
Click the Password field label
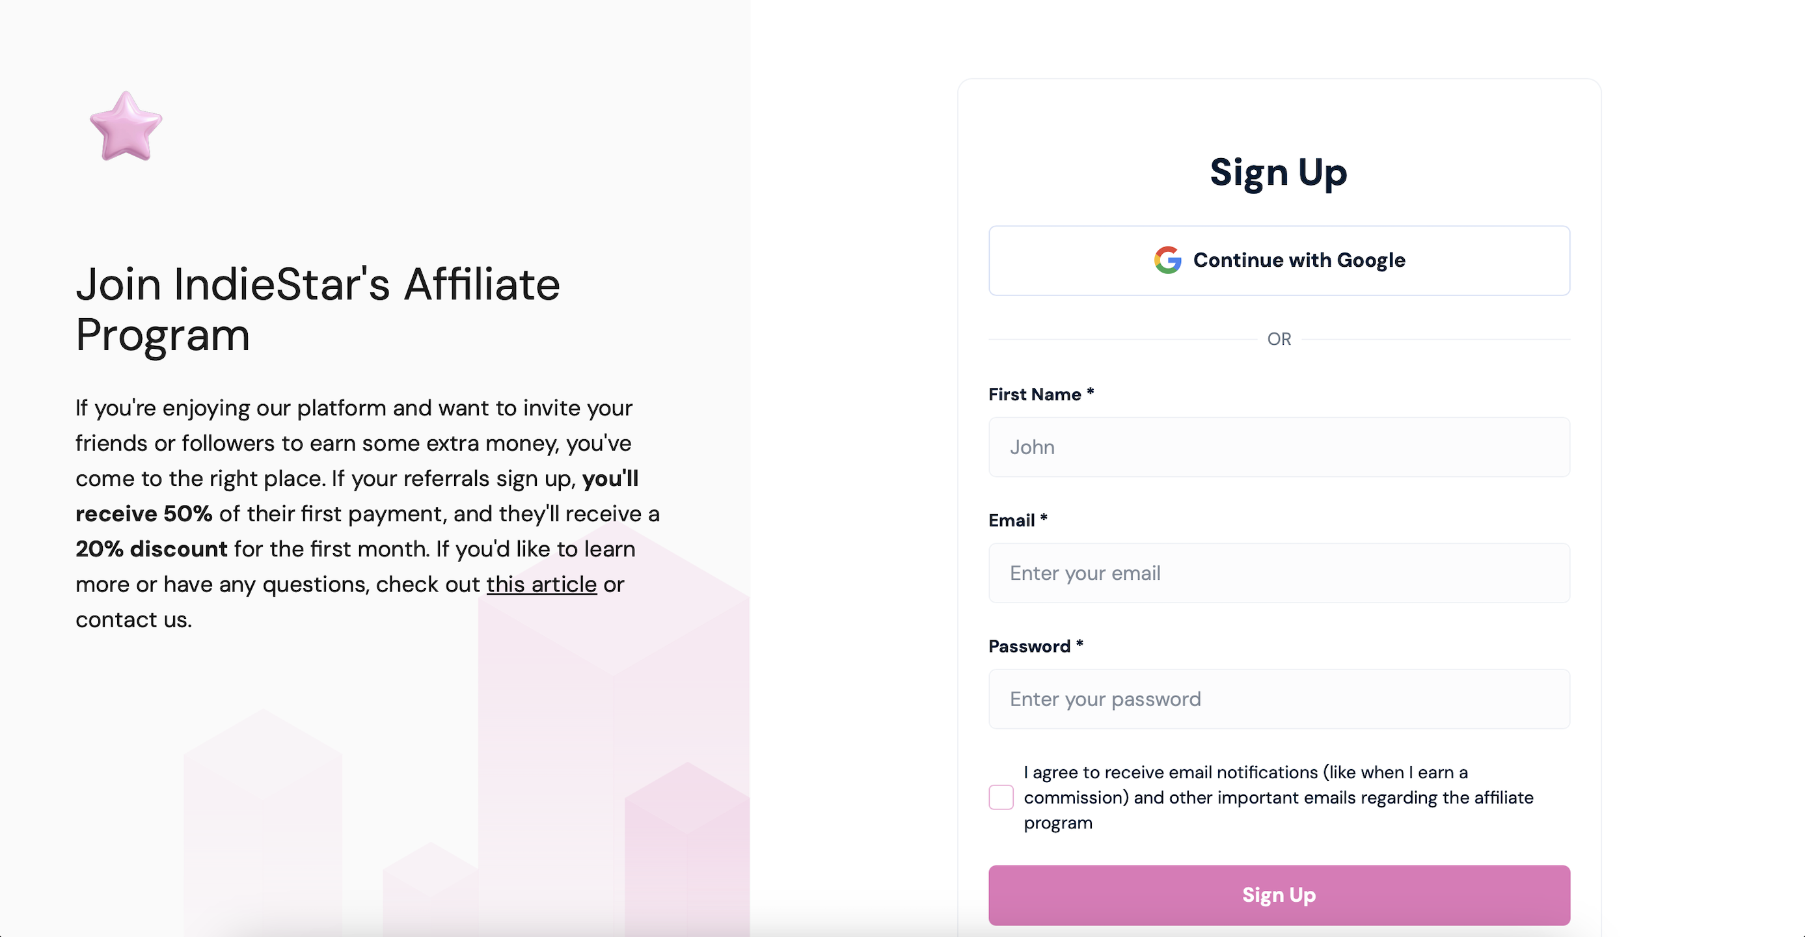click(x=1029, y=646)
